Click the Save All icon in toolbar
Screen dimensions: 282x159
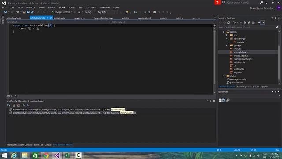point(32,12)
